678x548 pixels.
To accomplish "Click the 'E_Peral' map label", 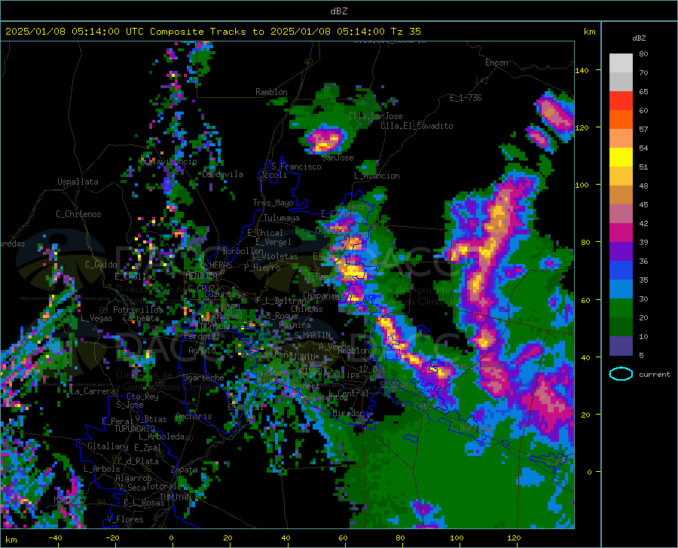I will point(118,421).
